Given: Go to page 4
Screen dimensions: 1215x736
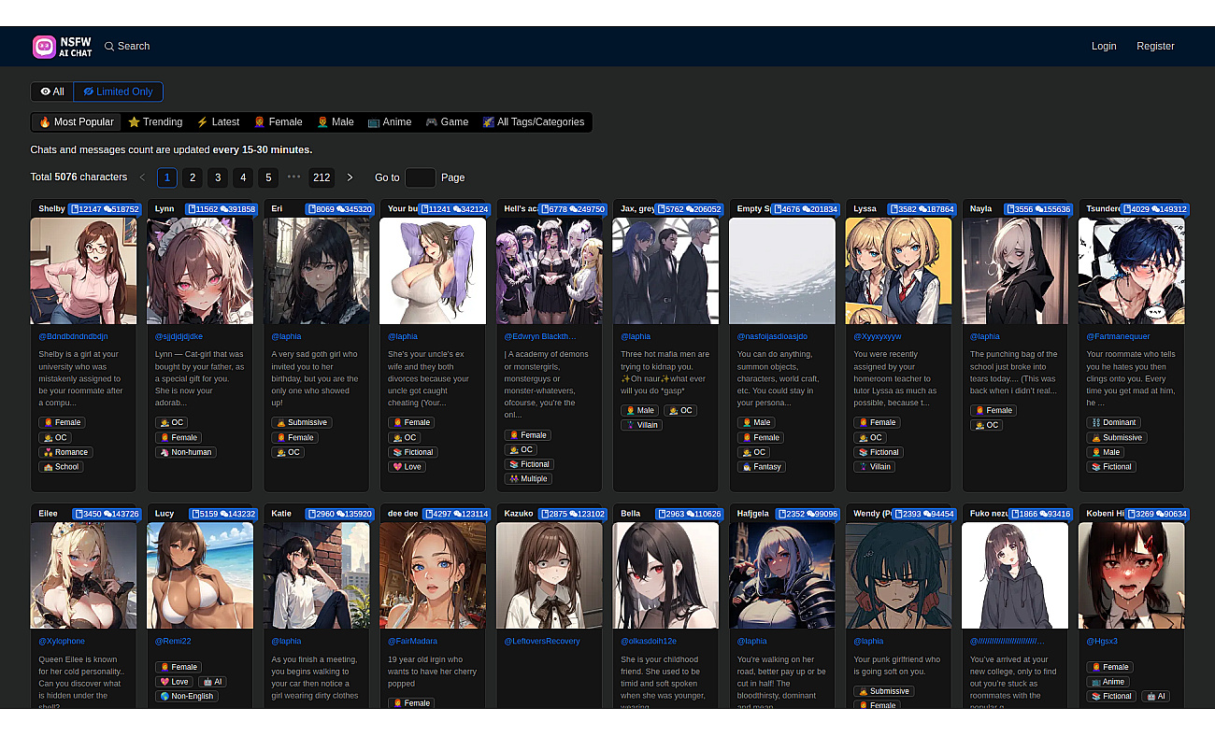Looking at the screenshot, I should coord(243,177).
